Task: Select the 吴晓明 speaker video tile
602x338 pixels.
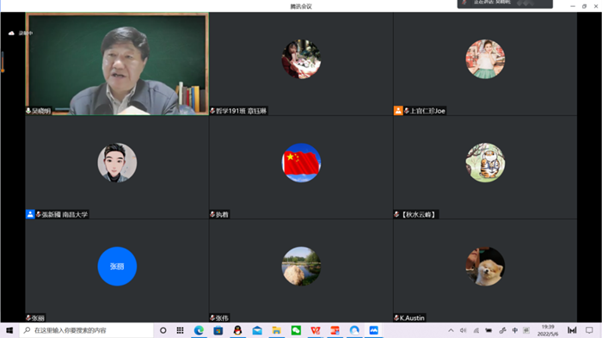Action: (x=117, y=64)
